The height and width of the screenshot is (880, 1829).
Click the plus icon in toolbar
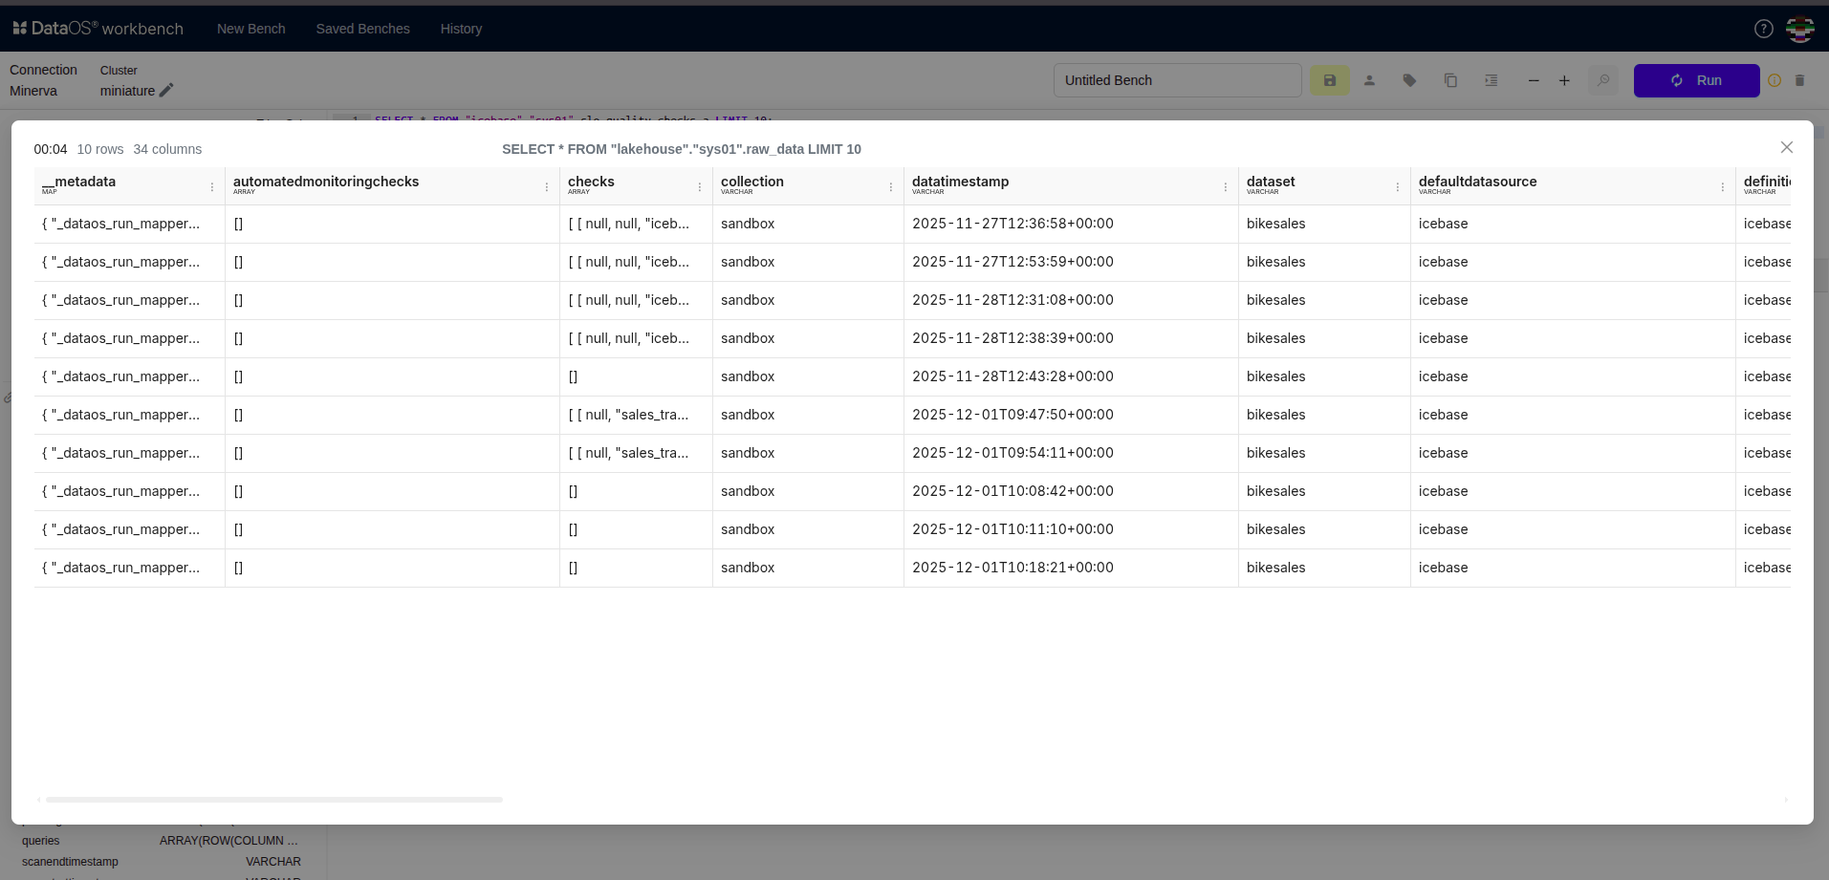point(1564,80)
